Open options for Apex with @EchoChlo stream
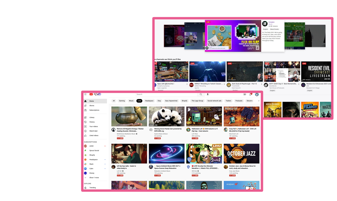Image resolution: width=337 pixels, height=201 pixels. [187, 84]
